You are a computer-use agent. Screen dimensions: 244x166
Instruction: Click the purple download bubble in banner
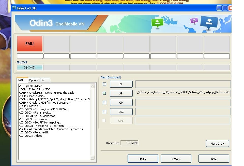click(x=194, y=20)
